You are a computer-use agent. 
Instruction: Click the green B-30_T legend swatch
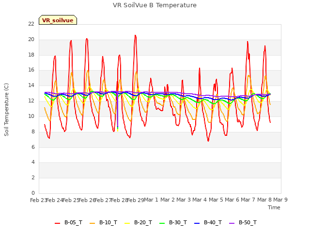click(162, 223)
